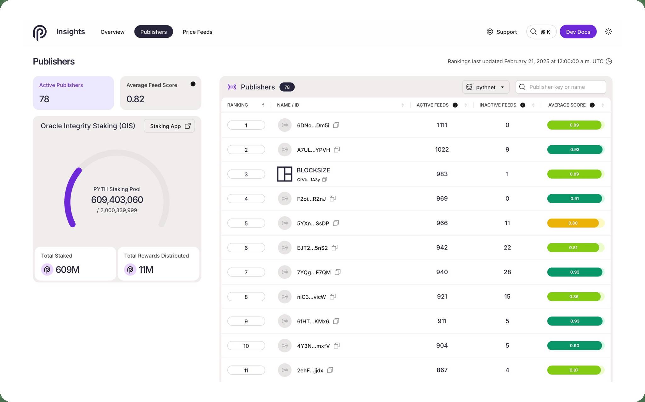
Task: Click the Inactive Feeds column info icon
Action: coord(523,105)
